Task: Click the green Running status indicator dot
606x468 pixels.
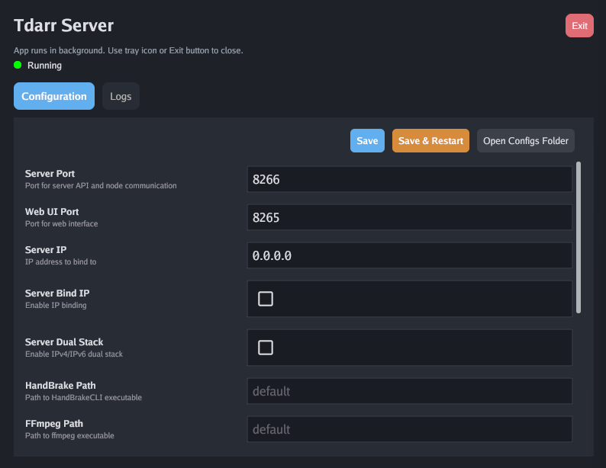Action: [18, 66]
